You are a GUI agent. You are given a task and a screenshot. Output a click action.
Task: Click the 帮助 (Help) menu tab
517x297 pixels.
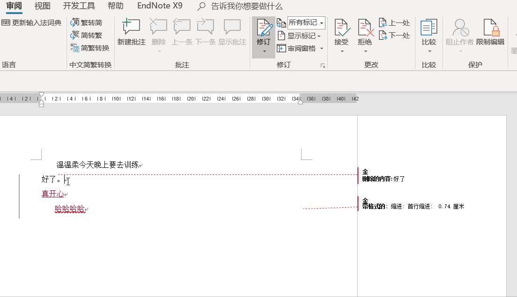tap(115, 6)
